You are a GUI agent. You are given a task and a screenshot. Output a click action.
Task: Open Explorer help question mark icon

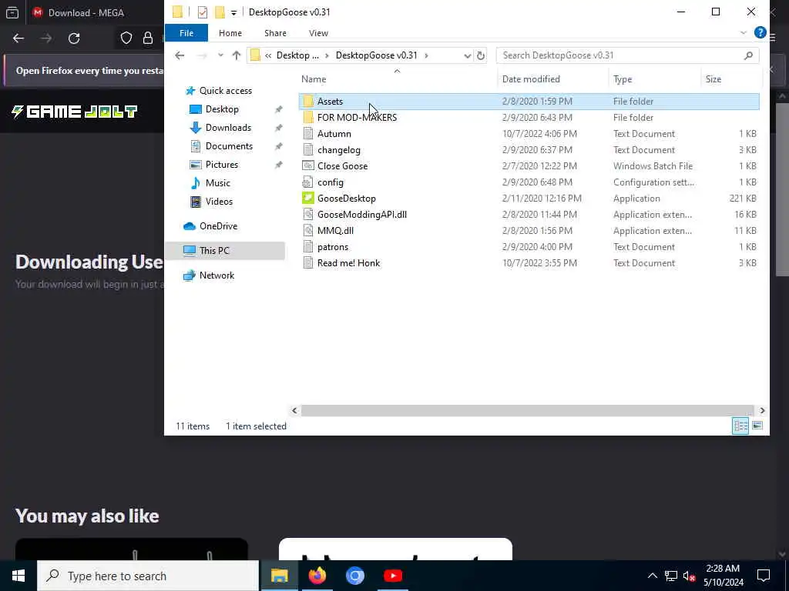click(760, 32)
